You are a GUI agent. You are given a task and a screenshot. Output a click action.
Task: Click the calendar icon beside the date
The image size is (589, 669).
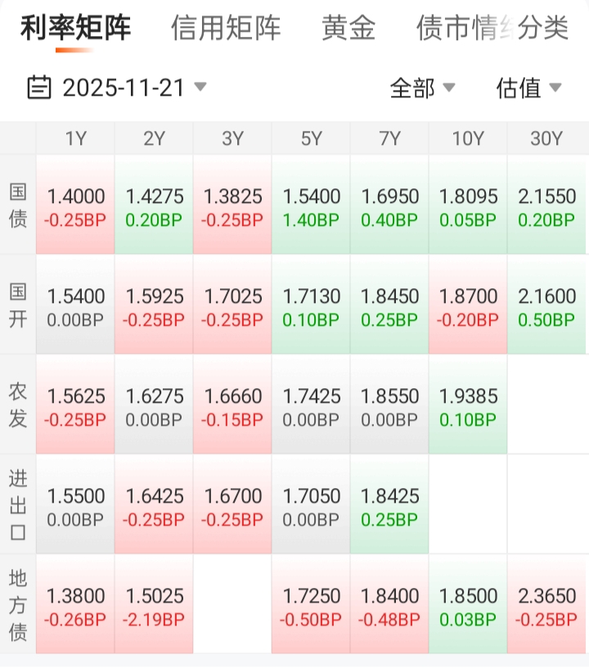38,87
